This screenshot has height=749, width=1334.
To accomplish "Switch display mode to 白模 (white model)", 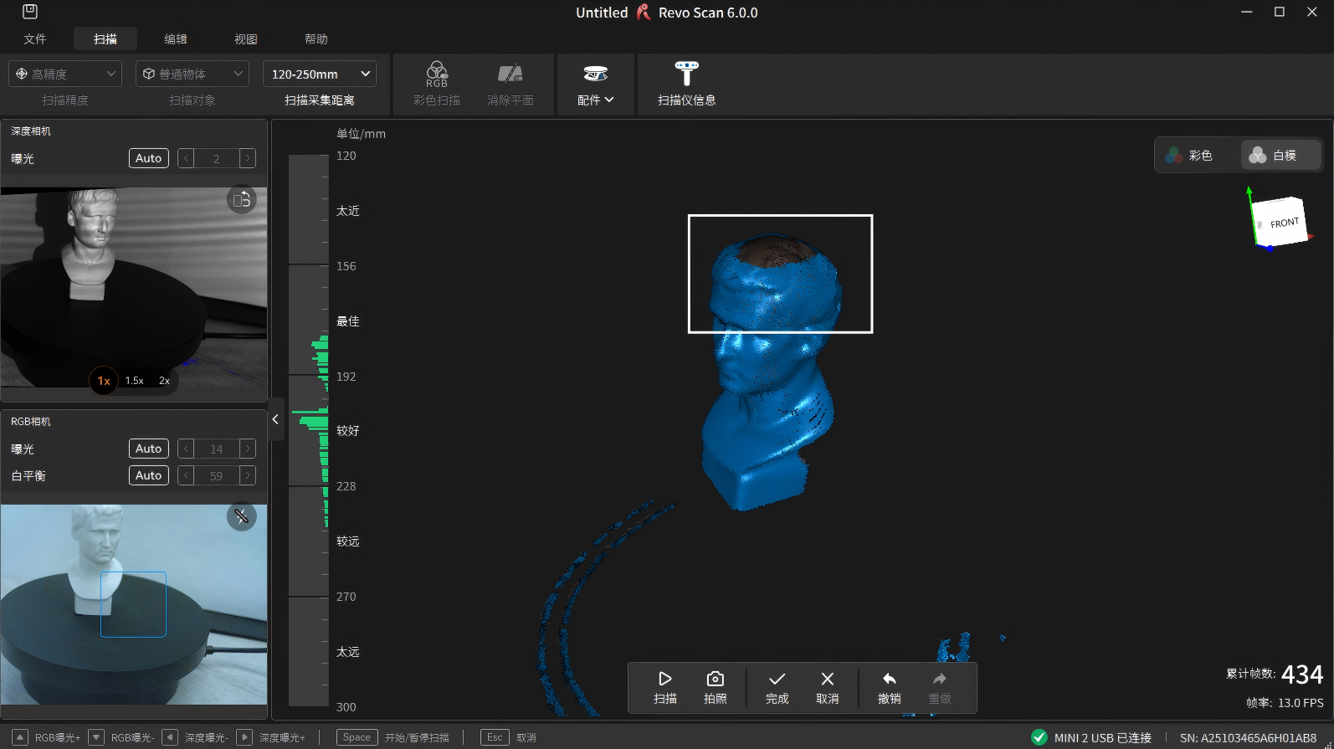I will pyautogui.click(x=1275, y=156).
